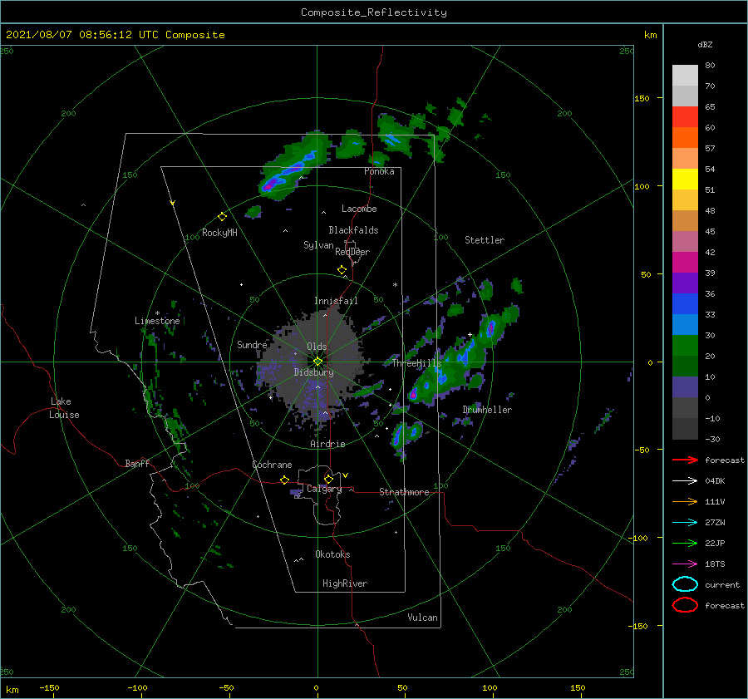748x699 pixels.
Task: Click the yellow radar marker at map center
Action: tap(317, 362)
